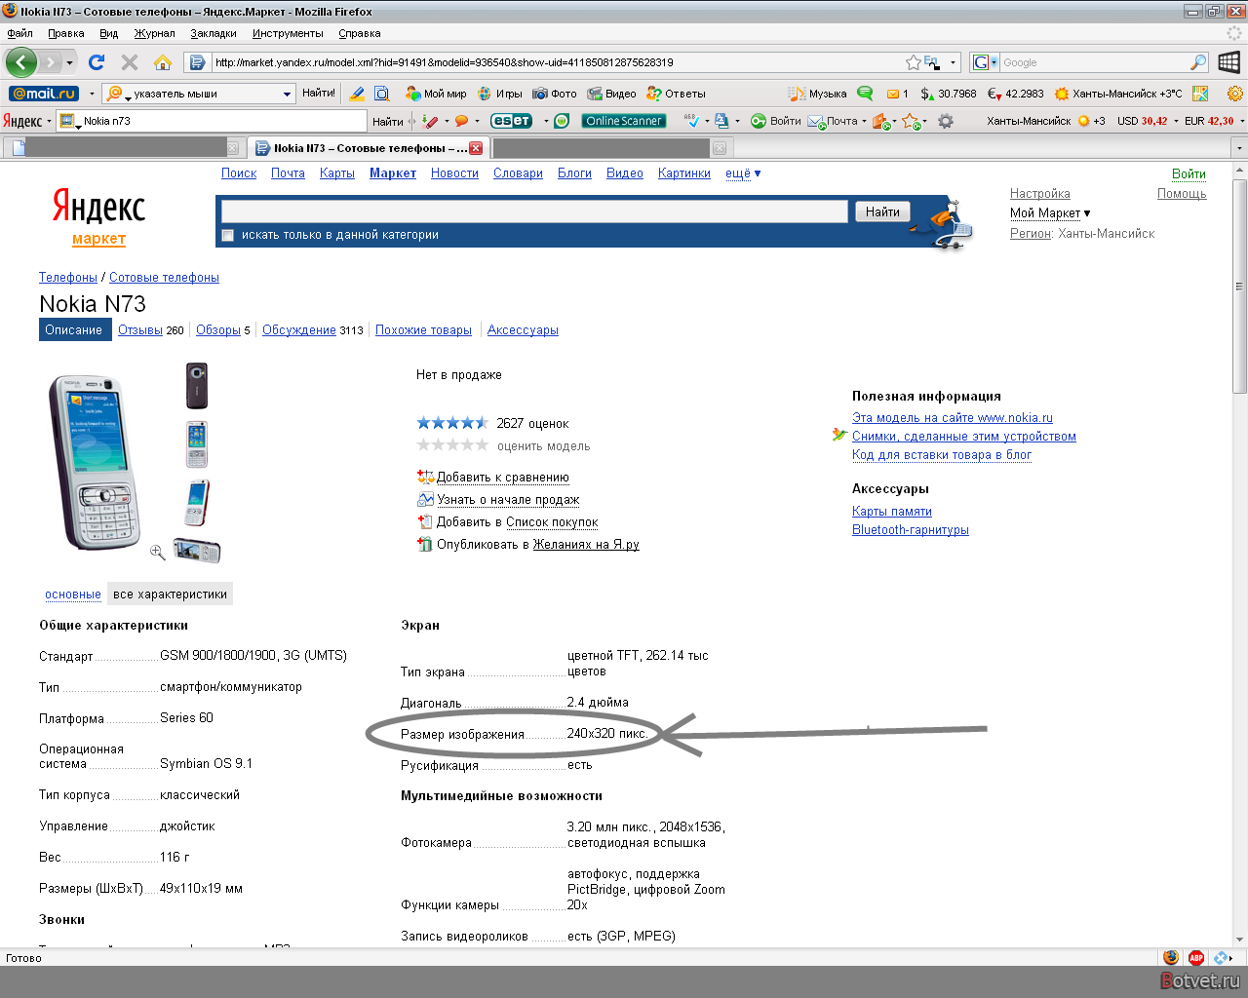
Task: Open 'Bluetooth-гарнитуры' link
Action: pos(911,530)
